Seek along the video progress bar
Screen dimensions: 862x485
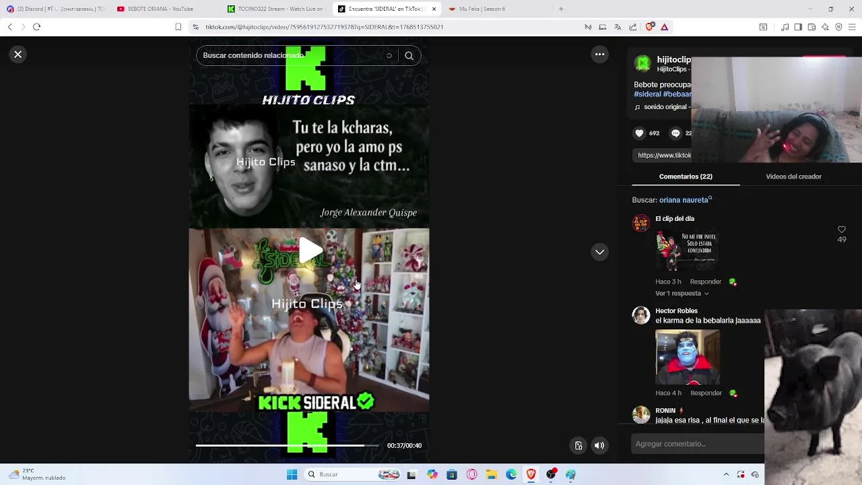click(x=287, y=445)
